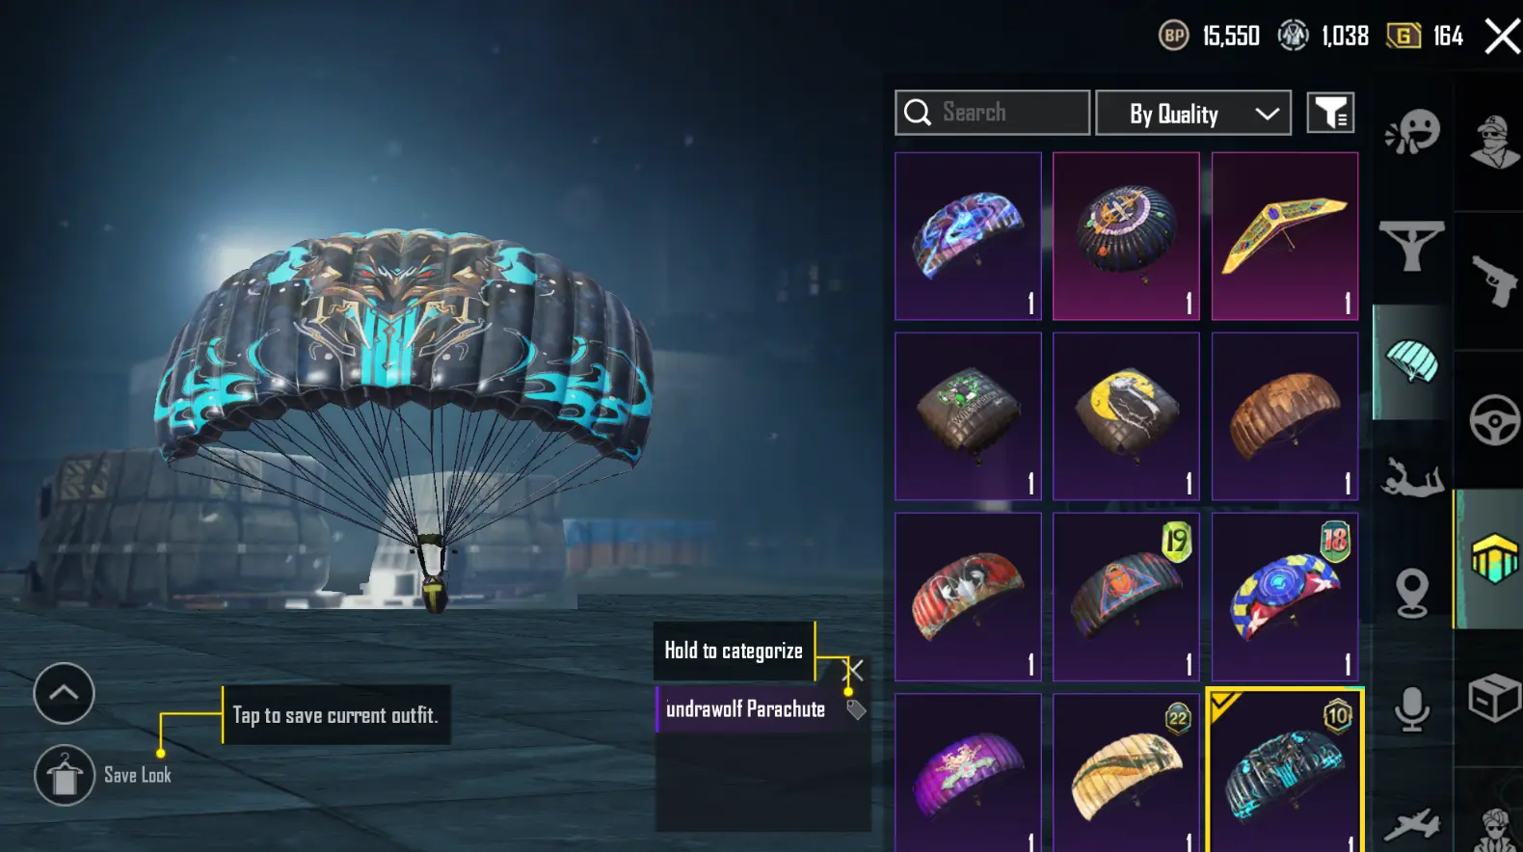Open the filter options button

(x=1330, y=113)
